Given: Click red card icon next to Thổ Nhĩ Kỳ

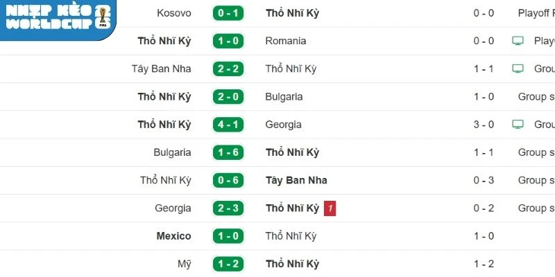Looking at the screenshot, I should tap(330, 208).
